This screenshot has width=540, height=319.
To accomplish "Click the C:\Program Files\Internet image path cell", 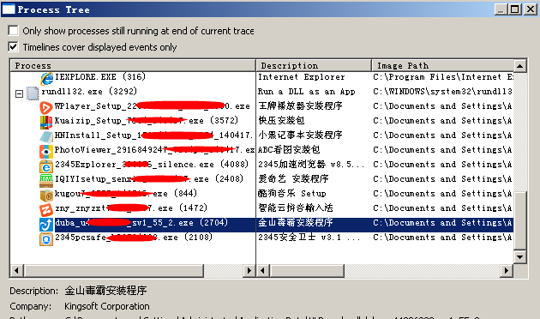I will pos(443,77).
